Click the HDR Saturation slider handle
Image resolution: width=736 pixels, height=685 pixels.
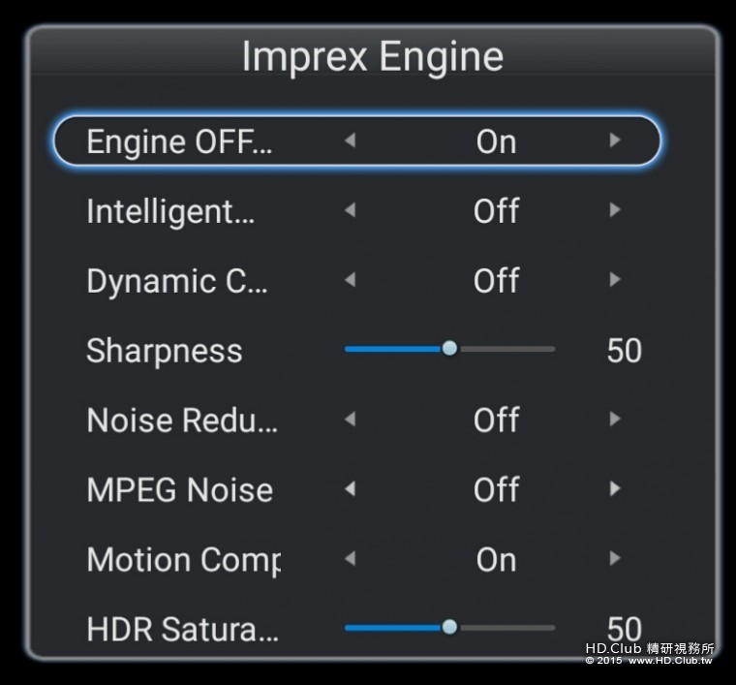[449, 628]
